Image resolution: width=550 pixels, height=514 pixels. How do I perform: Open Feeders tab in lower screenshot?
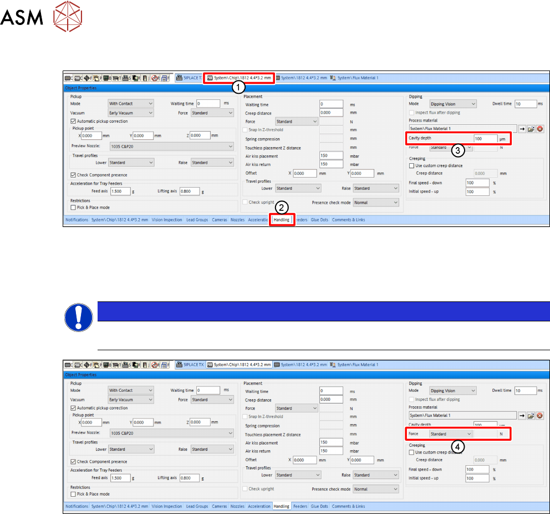pos(301,506)
